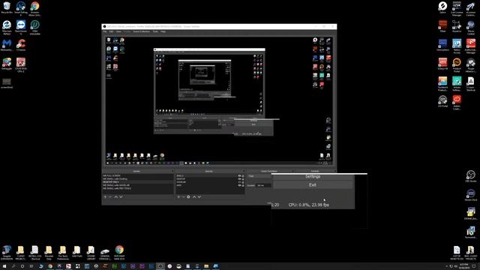The image size is (480, 270).
Task: Open Google Chrome shortcut on desktop top-left
Action: pos(35,8)
